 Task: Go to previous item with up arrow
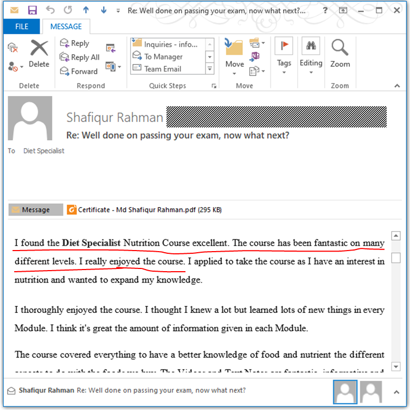coord(86,10)
